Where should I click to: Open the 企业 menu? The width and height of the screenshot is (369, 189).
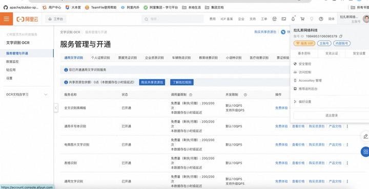coord(241,19)
